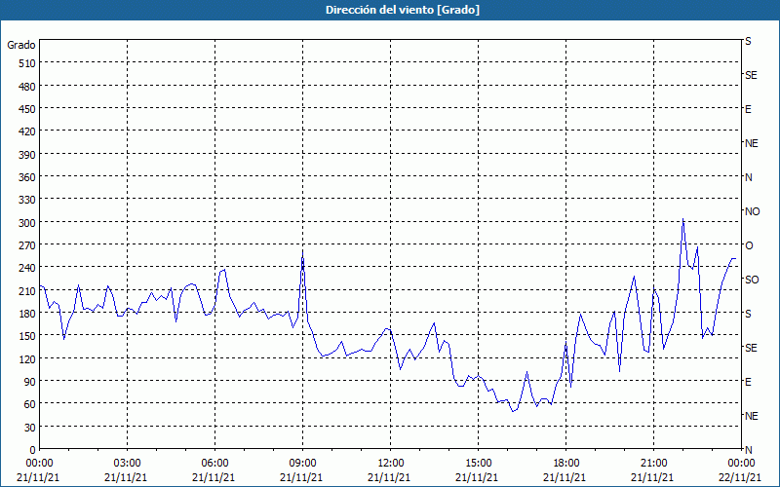Click the "E" compass label level with 450

point(748,109)
